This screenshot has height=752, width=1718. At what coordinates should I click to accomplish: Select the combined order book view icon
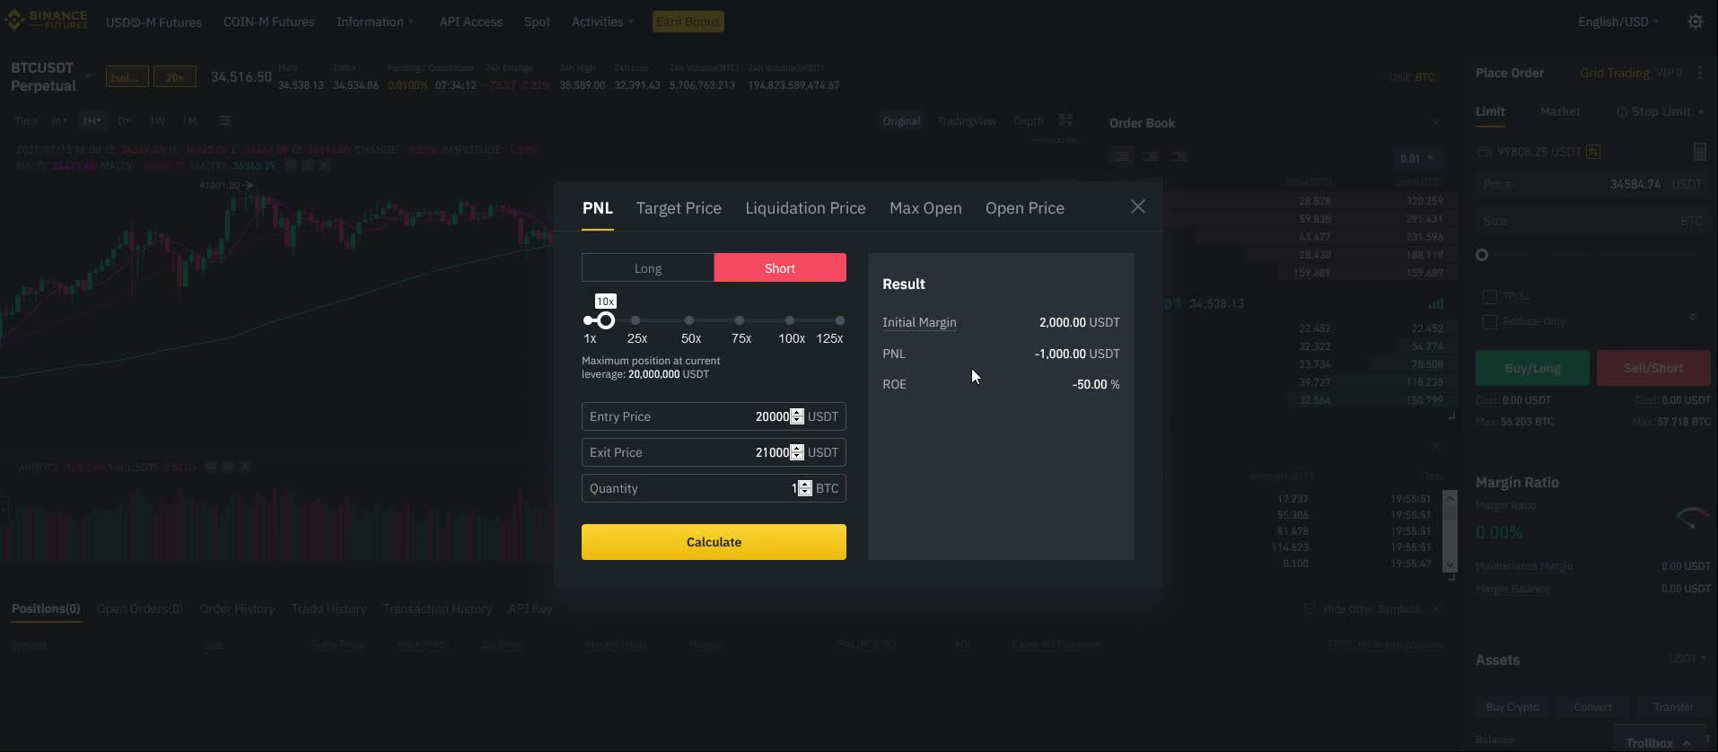[1122, 156]
